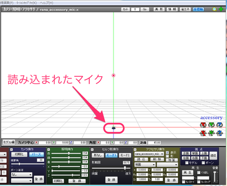Click green Y label beside カメラ中心
Viewport: 227px width, 186px height.
[54, 142]
